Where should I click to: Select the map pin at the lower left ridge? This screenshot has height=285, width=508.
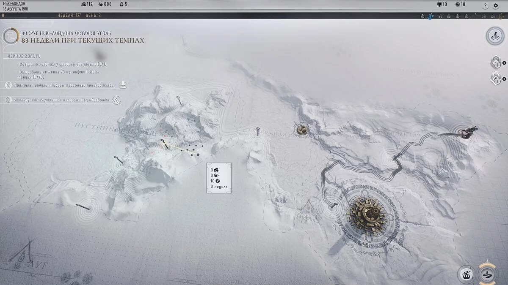(x=83, y=206)
